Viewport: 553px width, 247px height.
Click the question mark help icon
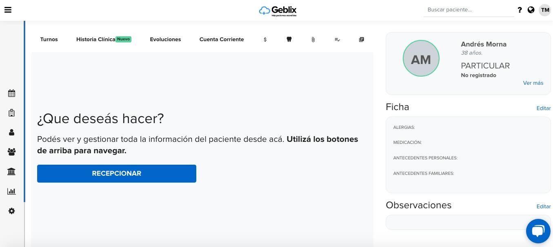pos(520,10)
